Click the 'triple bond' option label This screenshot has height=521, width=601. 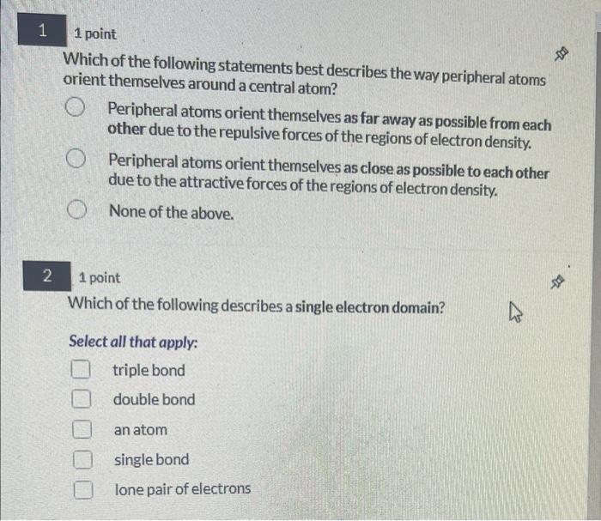tap(149, 370)
